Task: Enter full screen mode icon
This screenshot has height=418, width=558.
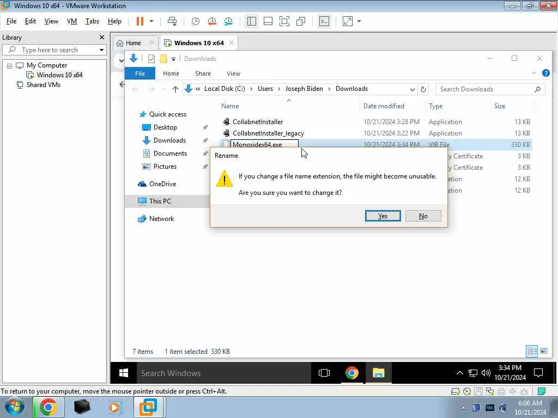Action: pos(284,21)
